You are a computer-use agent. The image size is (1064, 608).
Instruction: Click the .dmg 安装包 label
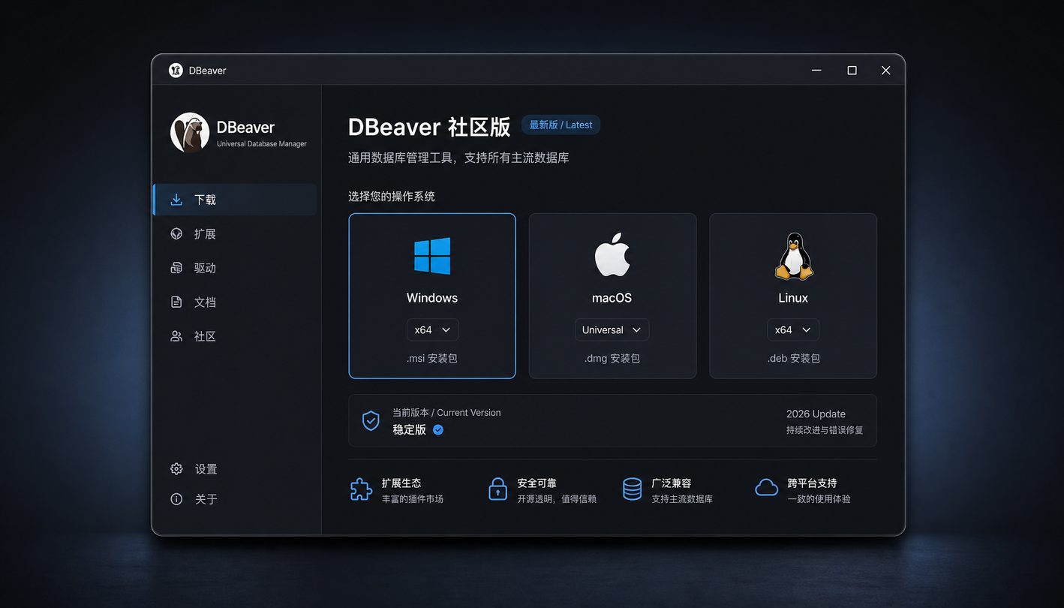[612, 359]
